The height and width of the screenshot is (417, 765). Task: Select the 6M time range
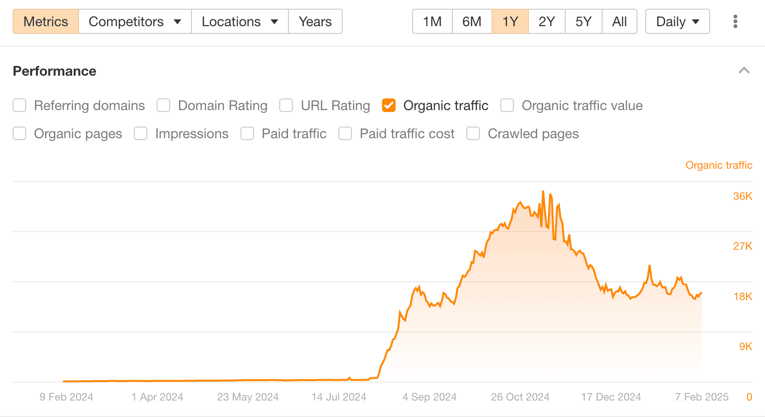[x=472, y=21]
